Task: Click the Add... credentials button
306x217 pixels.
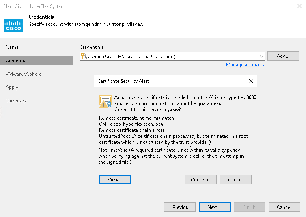Action: [x=283, y=56]
